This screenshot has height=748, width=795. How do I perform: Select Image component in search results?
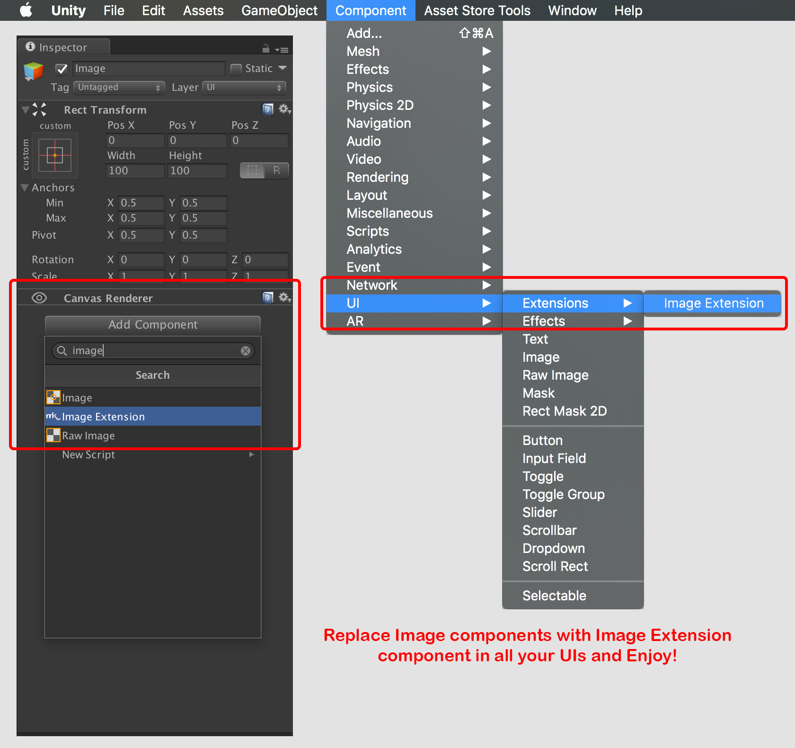152,398
